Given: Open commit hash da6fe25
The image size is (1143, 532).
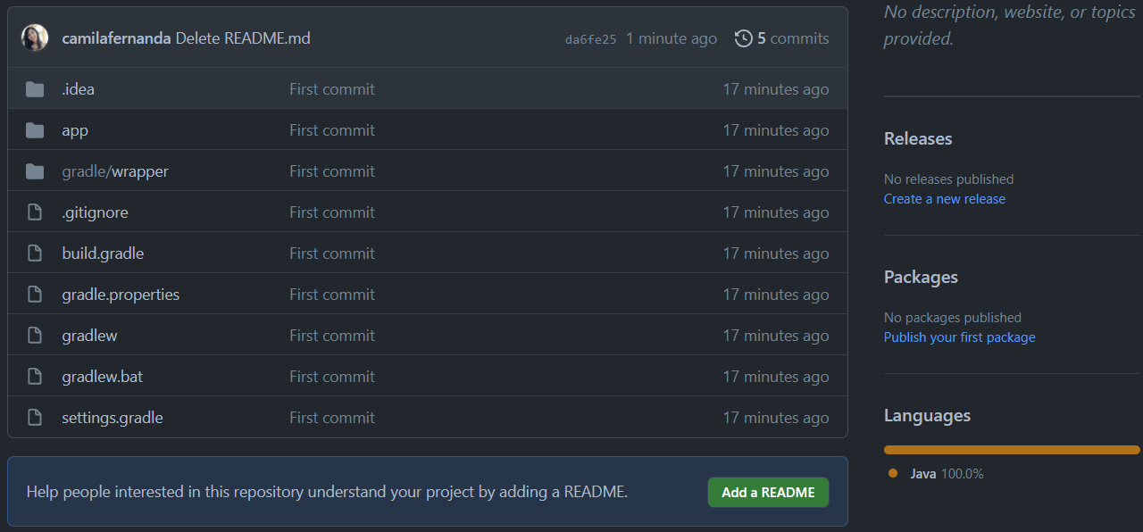Looking at the screenshot, I should coord(590,39).
